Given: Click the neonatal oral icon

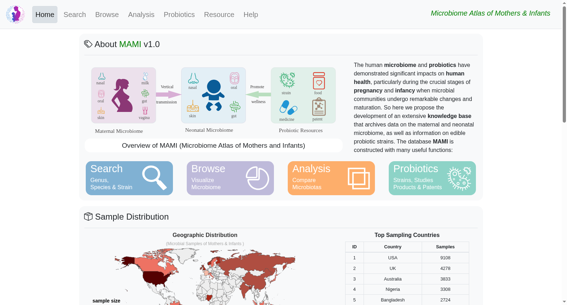Looking at the screenshot, I should (x=234, y=78).
